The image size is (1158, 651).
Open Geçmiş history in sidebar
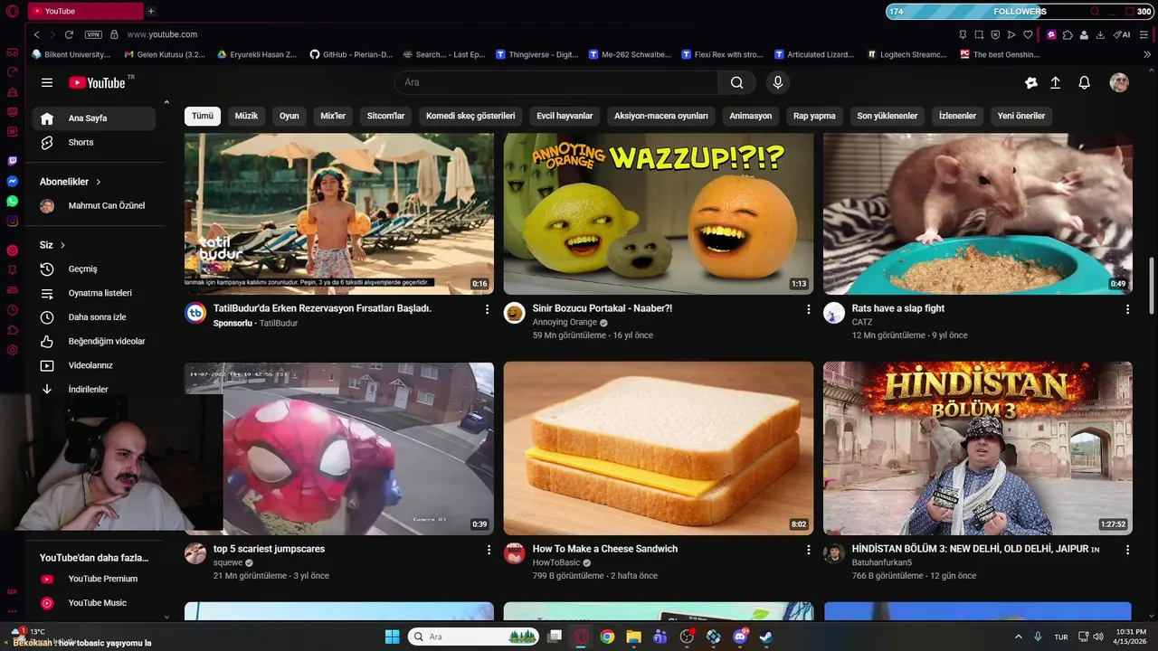94,269
